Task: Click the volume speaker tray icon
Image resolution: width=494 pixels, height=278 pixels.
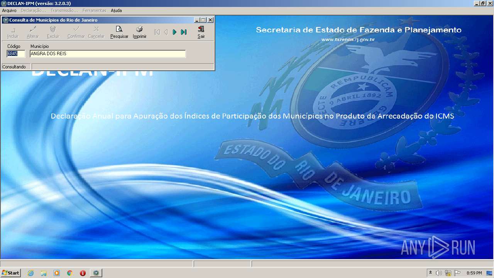Action: point(439,273)
